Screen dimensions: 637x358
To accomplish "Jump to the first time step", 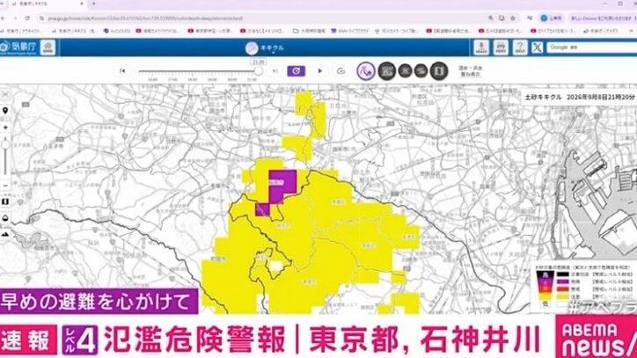I will coord(122,71).
